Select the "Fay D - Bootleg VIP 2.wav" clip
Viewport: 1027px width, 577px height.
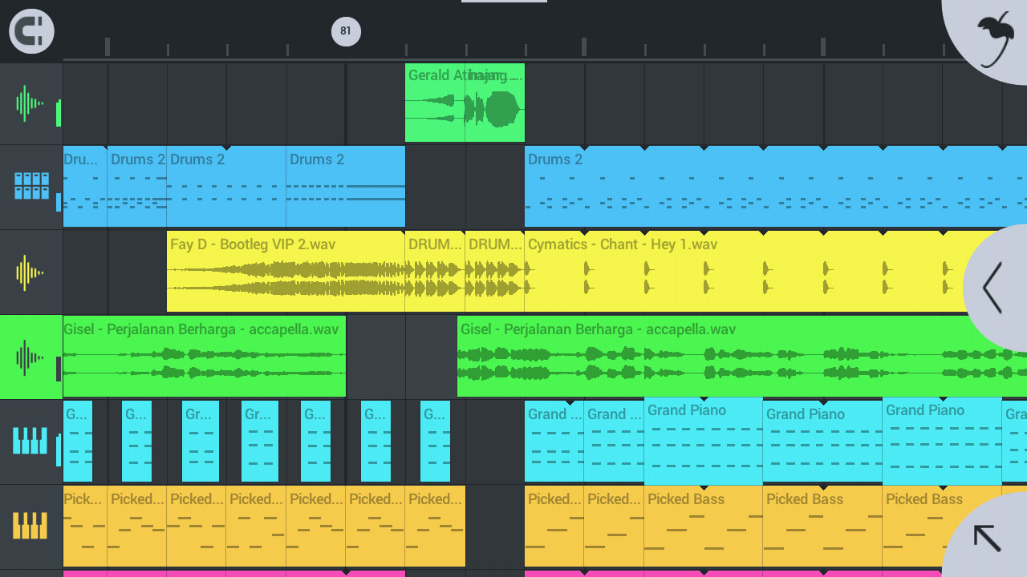click(286, 271)
